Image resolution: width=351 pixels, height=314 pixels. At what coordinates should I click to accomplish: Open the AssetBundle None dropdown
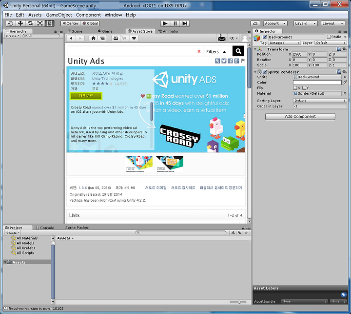click(304, 301)
